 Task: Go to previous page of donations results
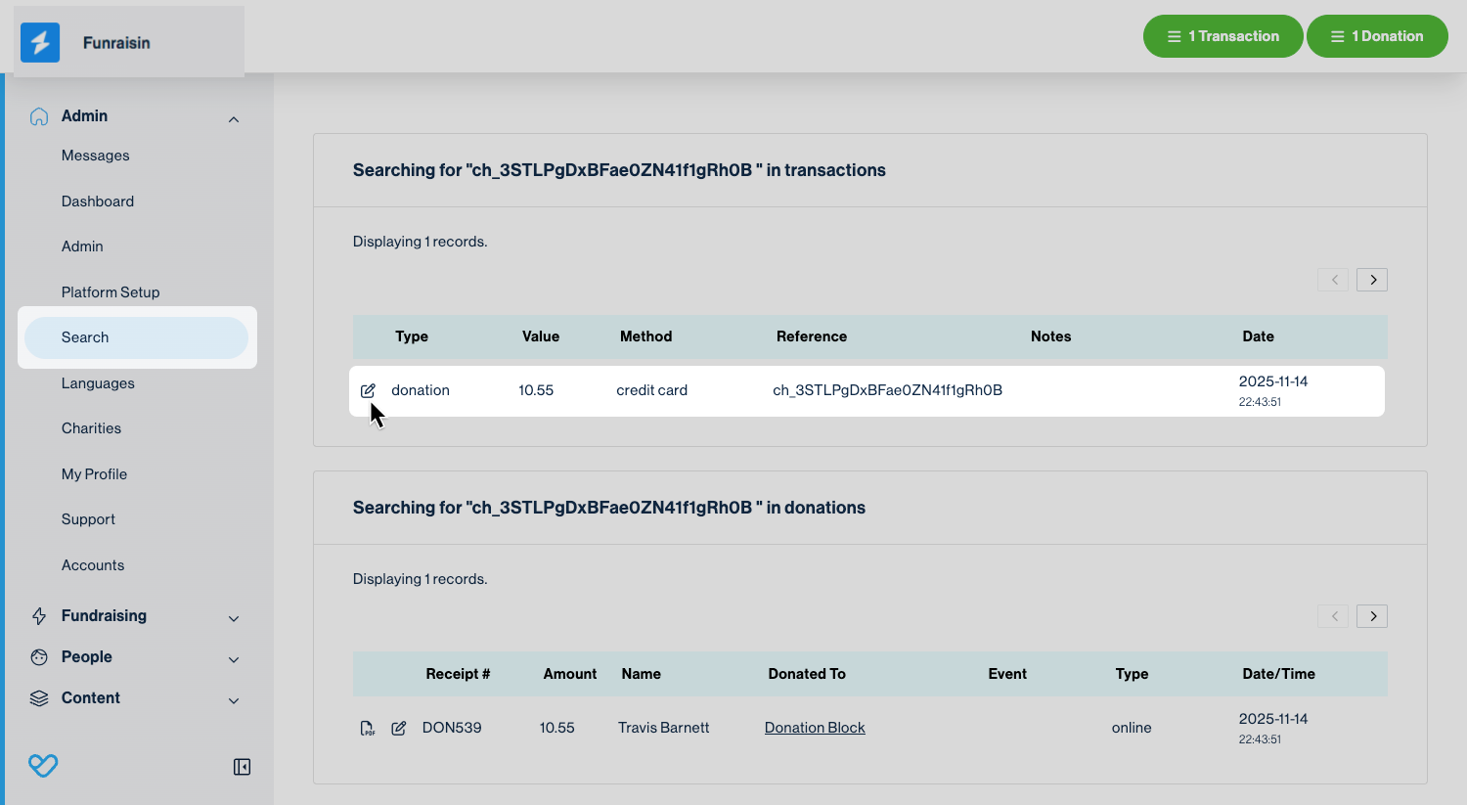coord(1333,616)
